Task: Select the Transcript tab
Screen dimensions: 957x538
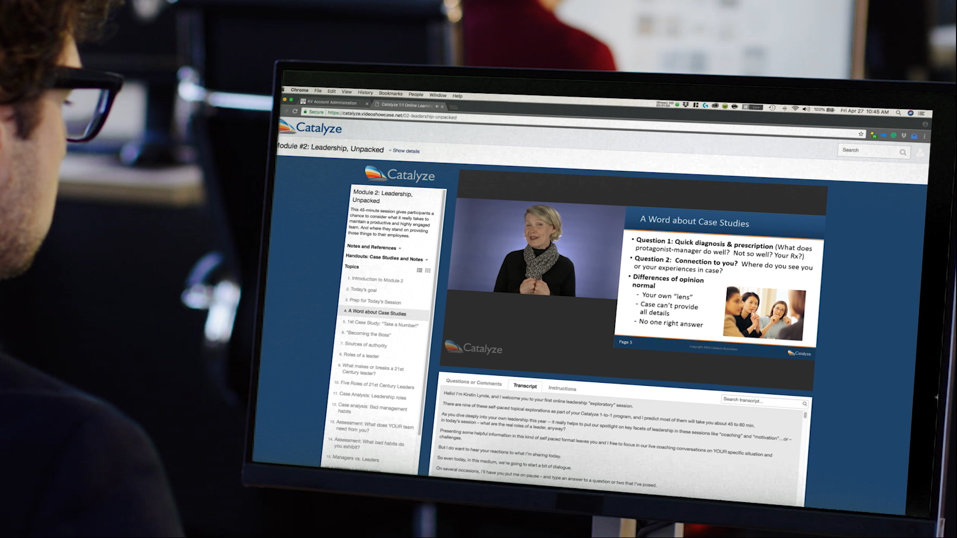Action: (x=524, y=385)
